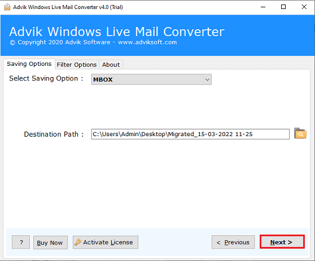Open the Select Saving Option dropdown showing MBOX

[x=151, y=79]
